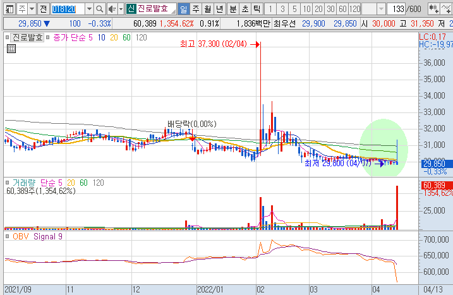
Task: Select the 60 interval button
Action: click(x=342, y=9)
